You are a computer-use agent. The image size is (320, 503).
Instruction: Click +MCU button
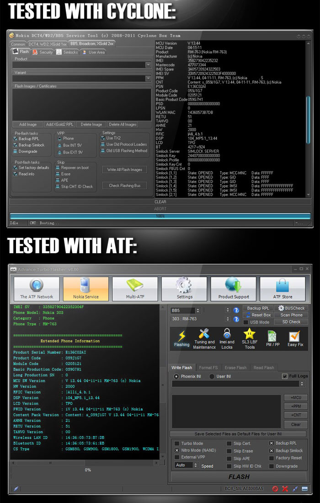[x=296, y=397]
